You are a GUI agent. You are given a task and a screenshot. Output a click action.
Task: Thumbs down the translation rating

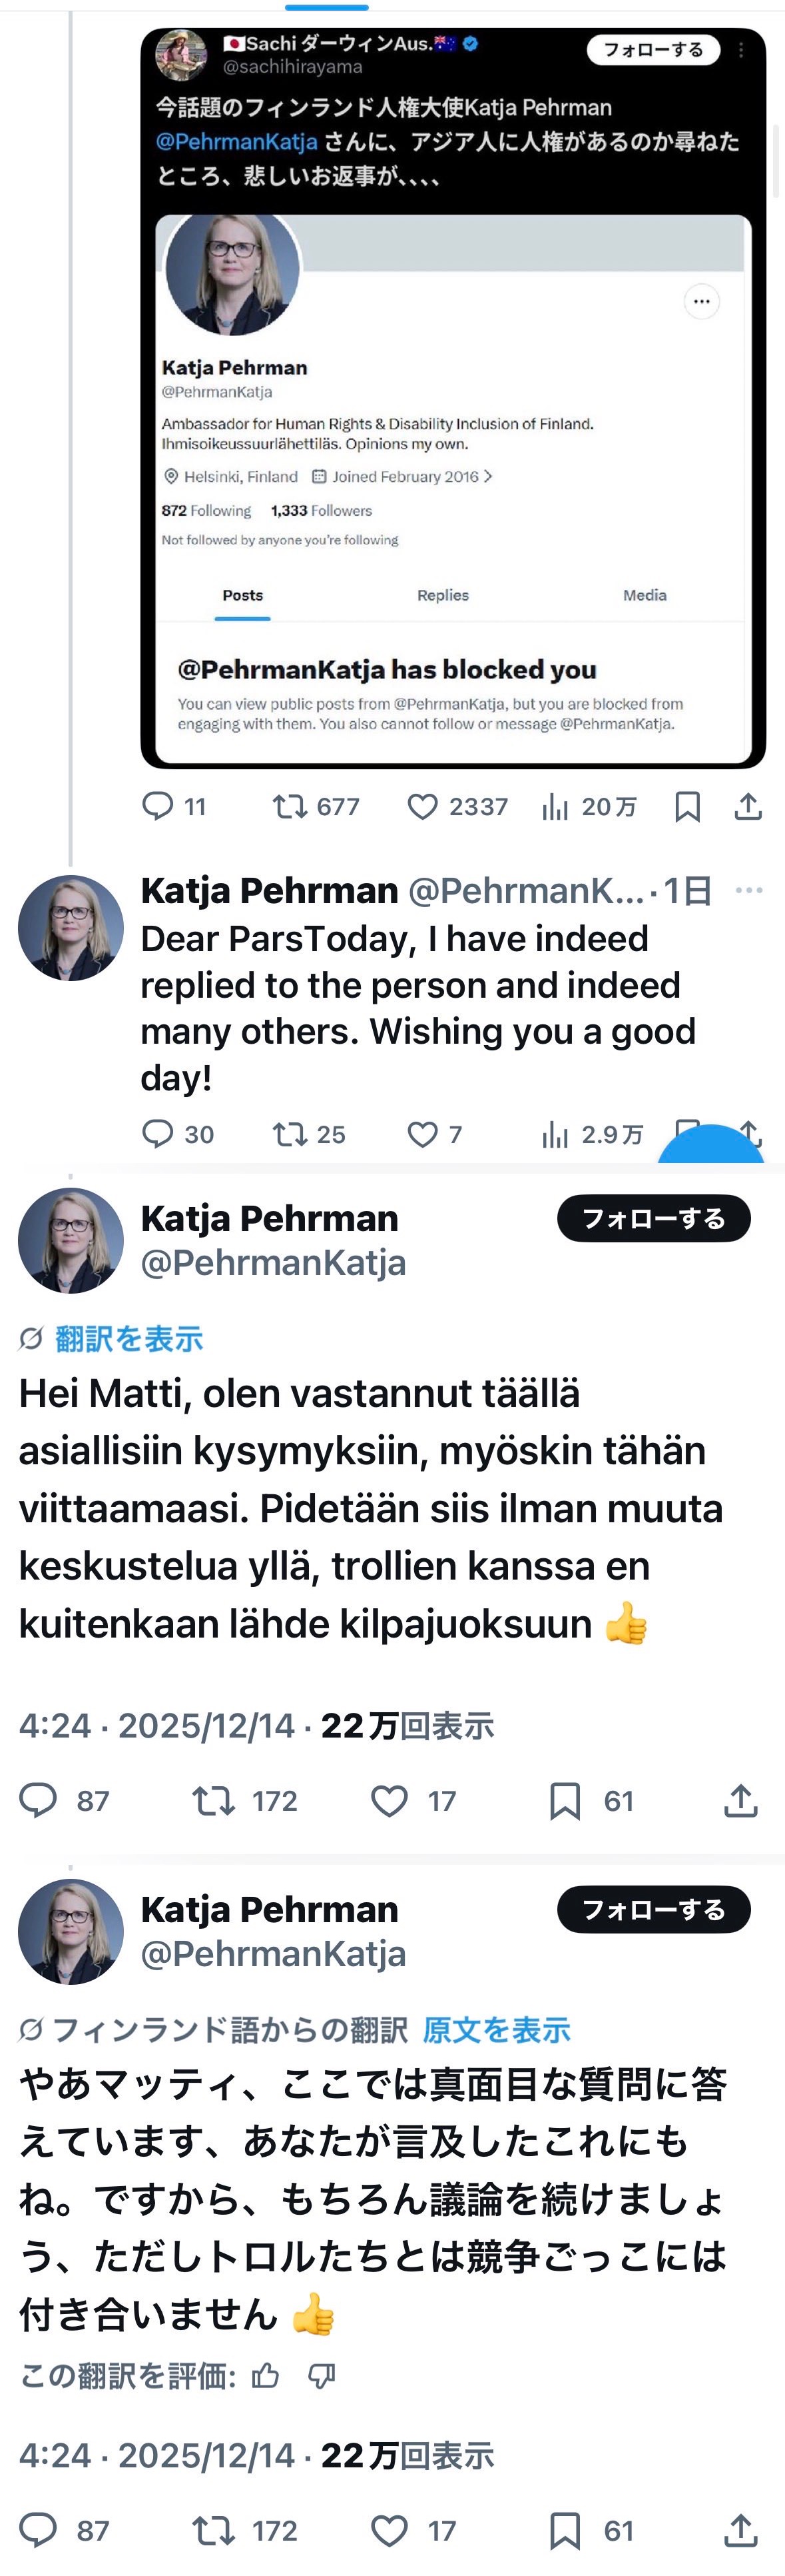pos(322,2375)
